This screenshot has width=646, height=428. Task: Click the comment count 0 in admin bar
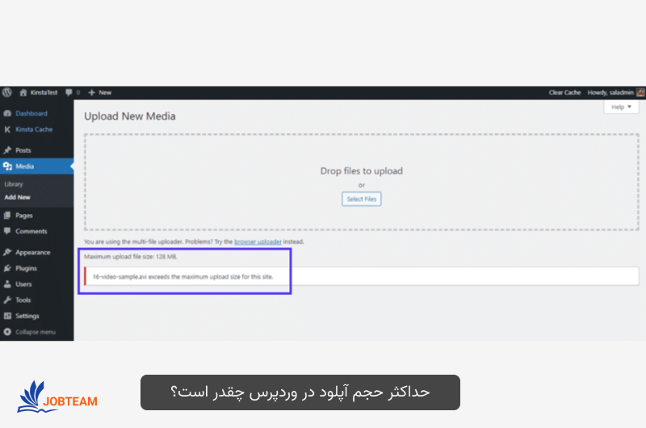(x=78, y=92)
